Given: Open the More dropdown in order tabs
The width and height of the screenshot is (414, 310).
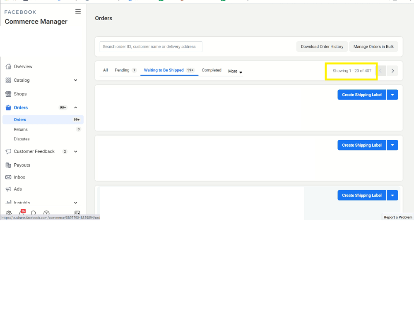Looking at the screenshot, I should [235, 71].
